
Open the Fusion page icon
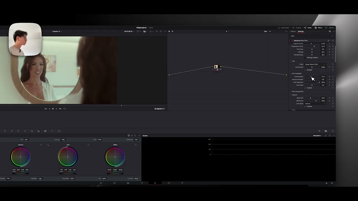(x=142, y=183)
